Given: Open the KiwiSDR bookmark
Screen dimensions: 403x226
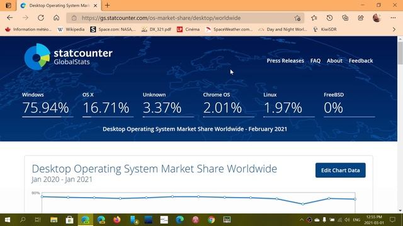Looking at the screenshot, I should point(325,30).
